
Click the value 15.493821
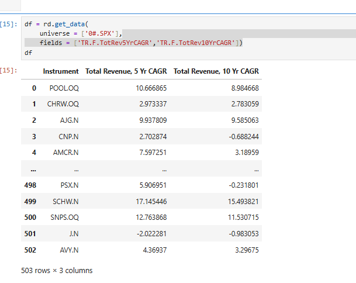coord(243,202)
